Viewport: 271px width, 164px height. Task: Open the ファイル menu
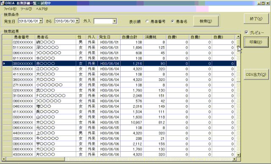(x=10, y=9)
